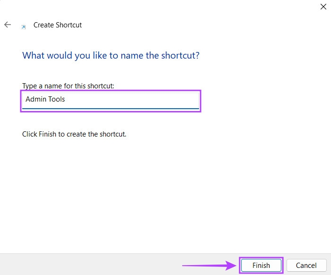331x275 pixels.
Task: Click the label 'Type a name for this shortcut:'
Action: tap(68, 86)
